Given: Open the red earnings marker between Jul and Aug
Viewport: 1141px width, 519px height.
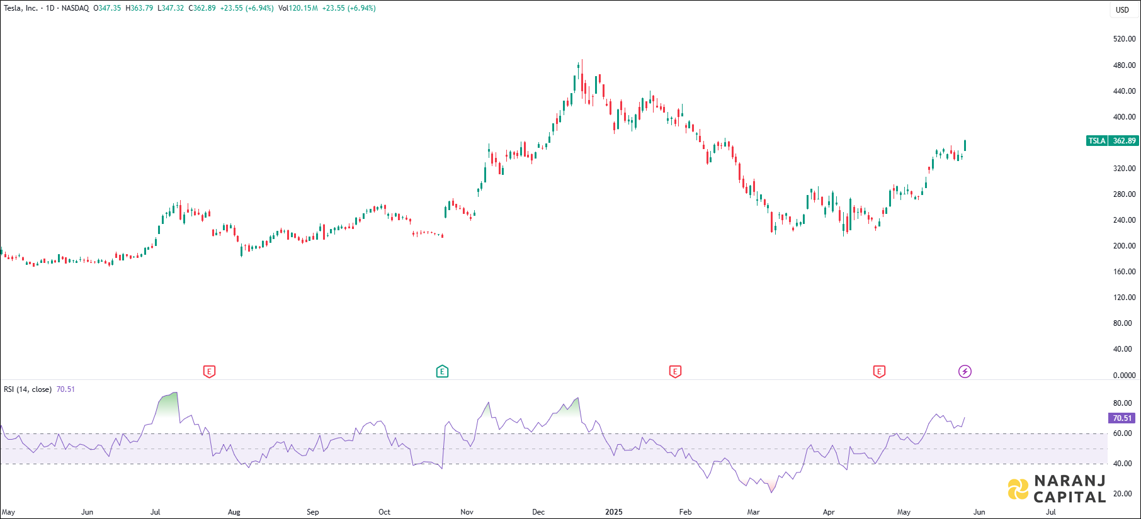Looking at the screenshot, I should click(x=210, y=371).
